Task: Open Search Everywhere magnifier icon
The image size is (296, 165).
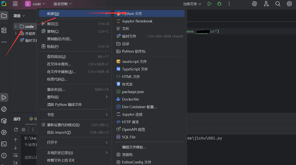Action: click(x=277, y=4)
